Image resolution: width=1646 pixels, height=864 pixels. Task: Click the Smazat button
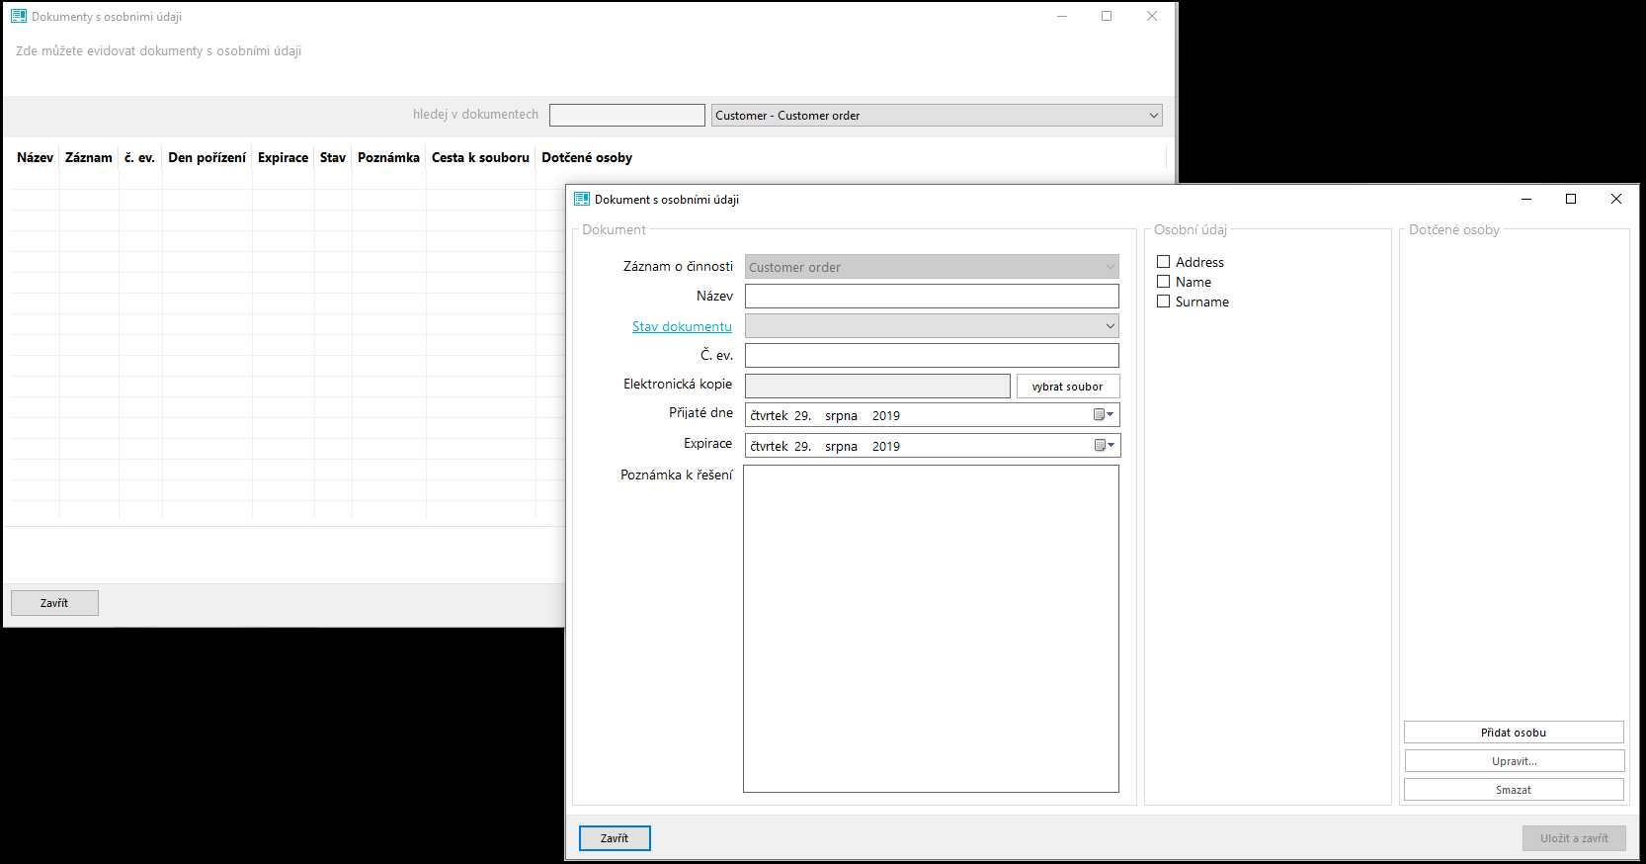[1514, 790]
